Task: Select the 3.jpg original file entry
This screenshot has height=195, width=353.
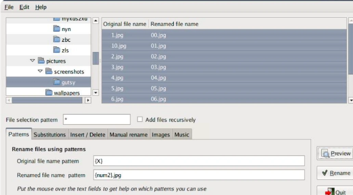Action: coord(117,67)
